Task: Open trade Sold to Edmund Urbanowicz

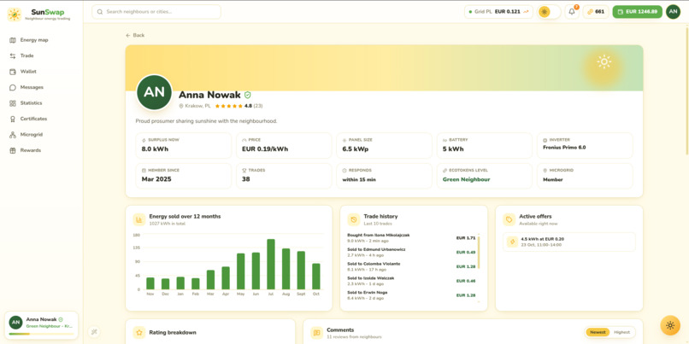Action: coord(411,253)
